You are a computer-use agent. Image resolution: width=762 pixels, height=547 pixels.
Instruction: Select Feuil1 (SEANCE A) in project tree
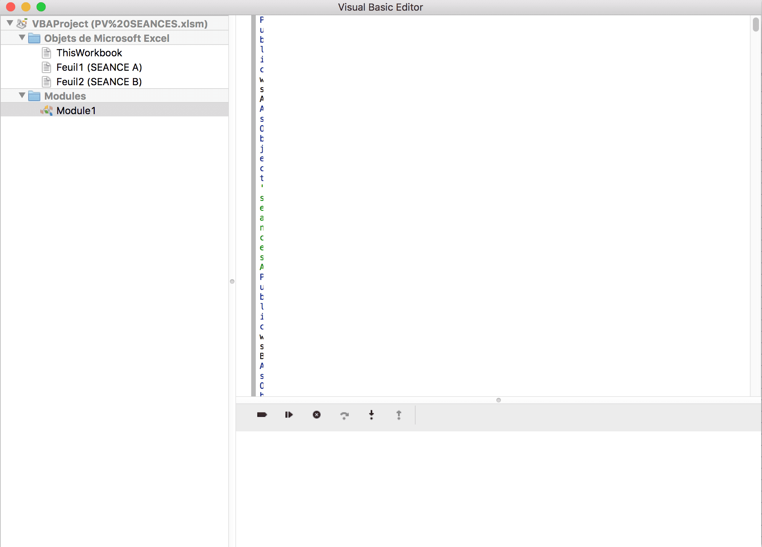(99, 67)
